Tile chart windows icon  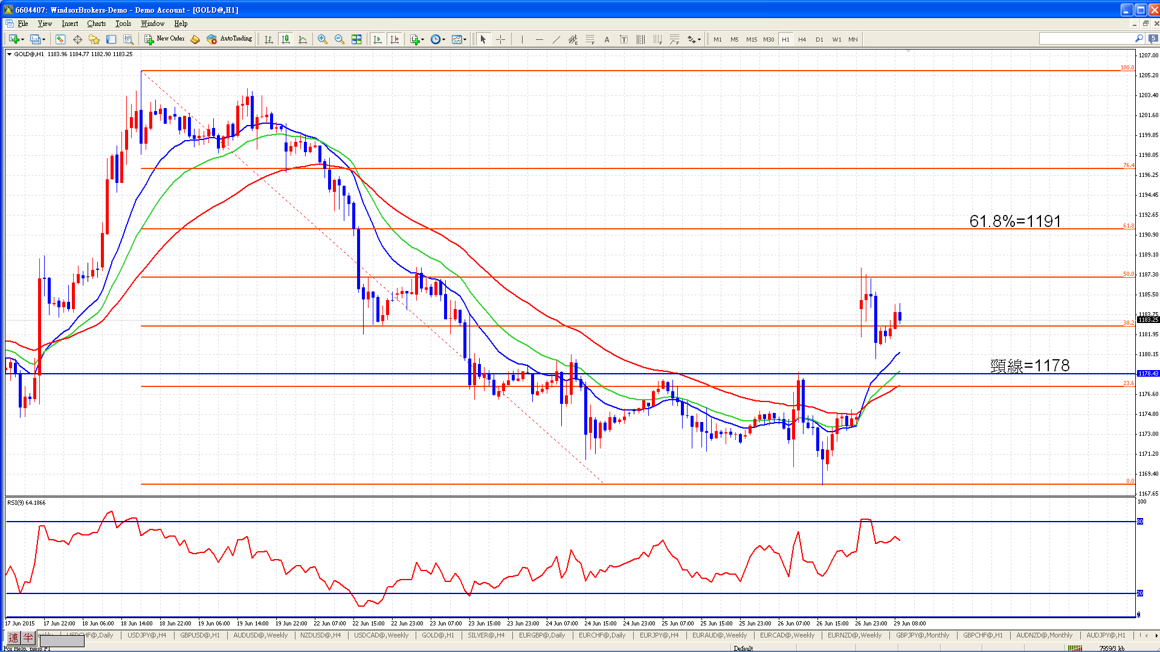pyautogui.click(x=356, y=39)
